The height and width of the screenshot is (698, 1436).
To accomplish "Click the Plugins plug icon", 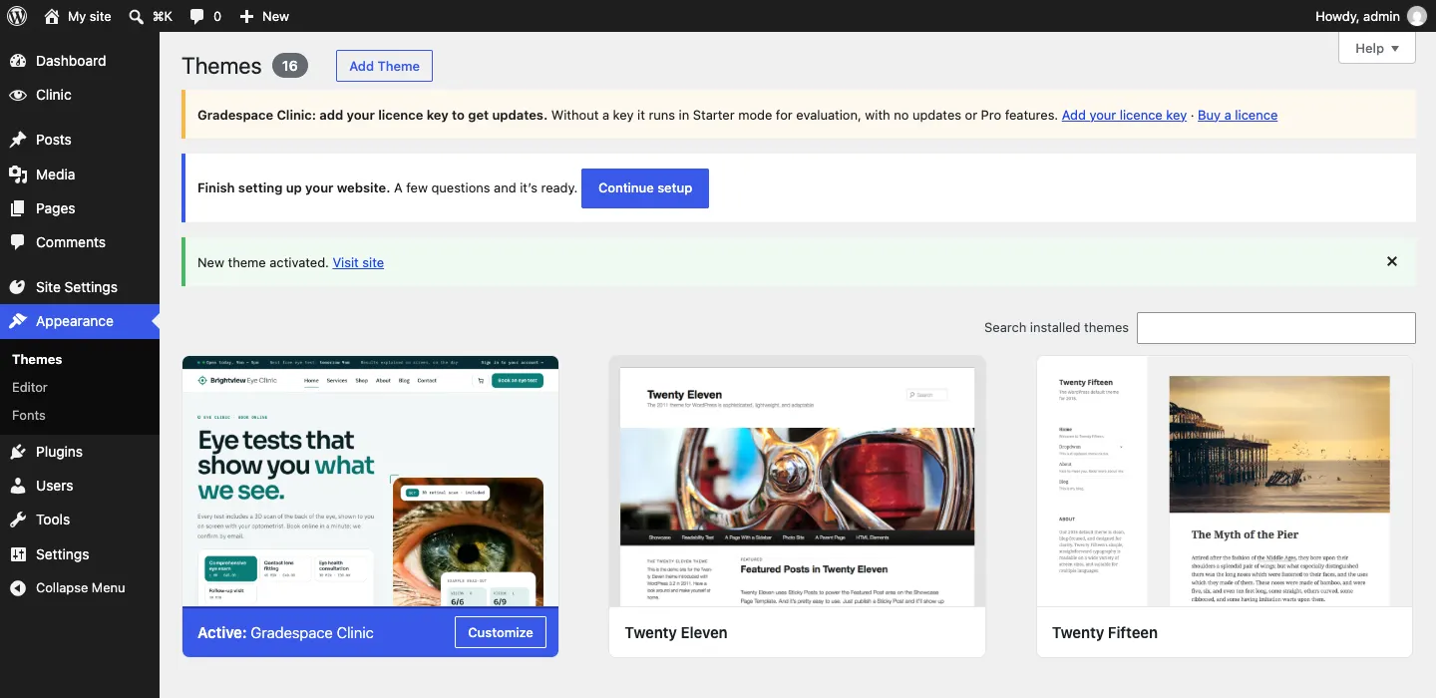I will (18, 452).
